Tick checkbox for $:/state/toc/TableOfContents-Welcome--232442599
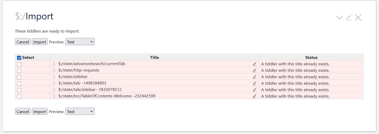Viewport: 379px width, 134px height. pyautogui.click(x=19, y=97)
